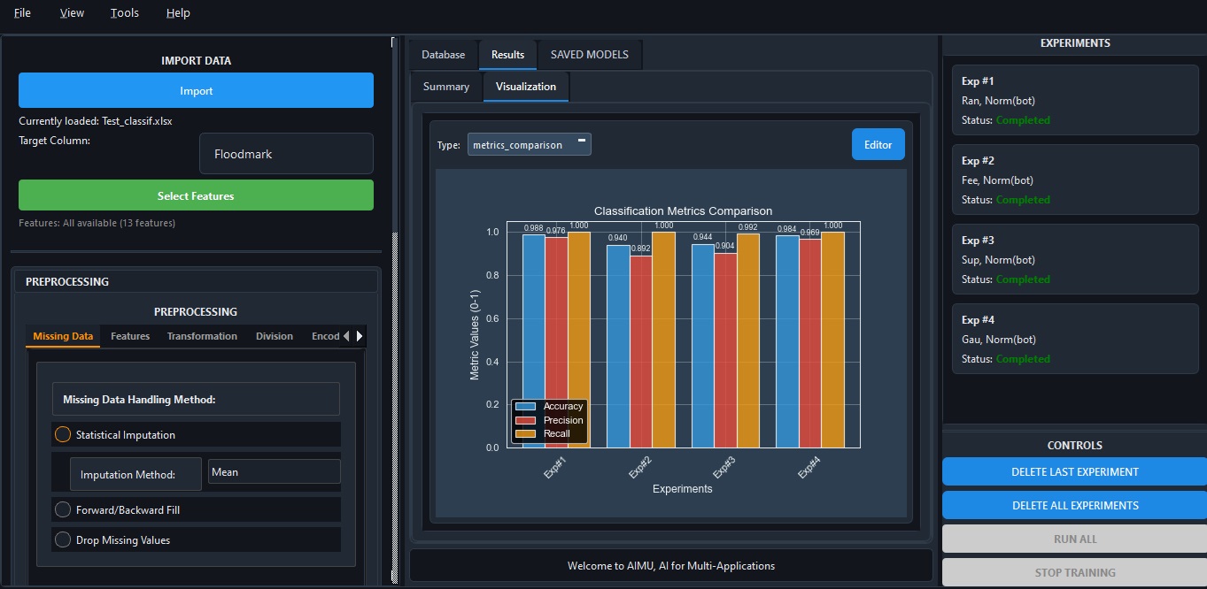Open the SAVED MODELS tab
The width and height of the screenshot is (1207, 589).
(x=589, y=54)
